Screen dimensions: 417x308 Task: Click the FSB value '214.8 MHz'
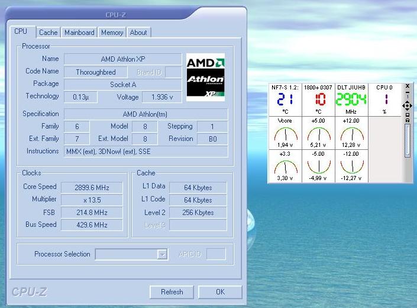tap(92, 213)
